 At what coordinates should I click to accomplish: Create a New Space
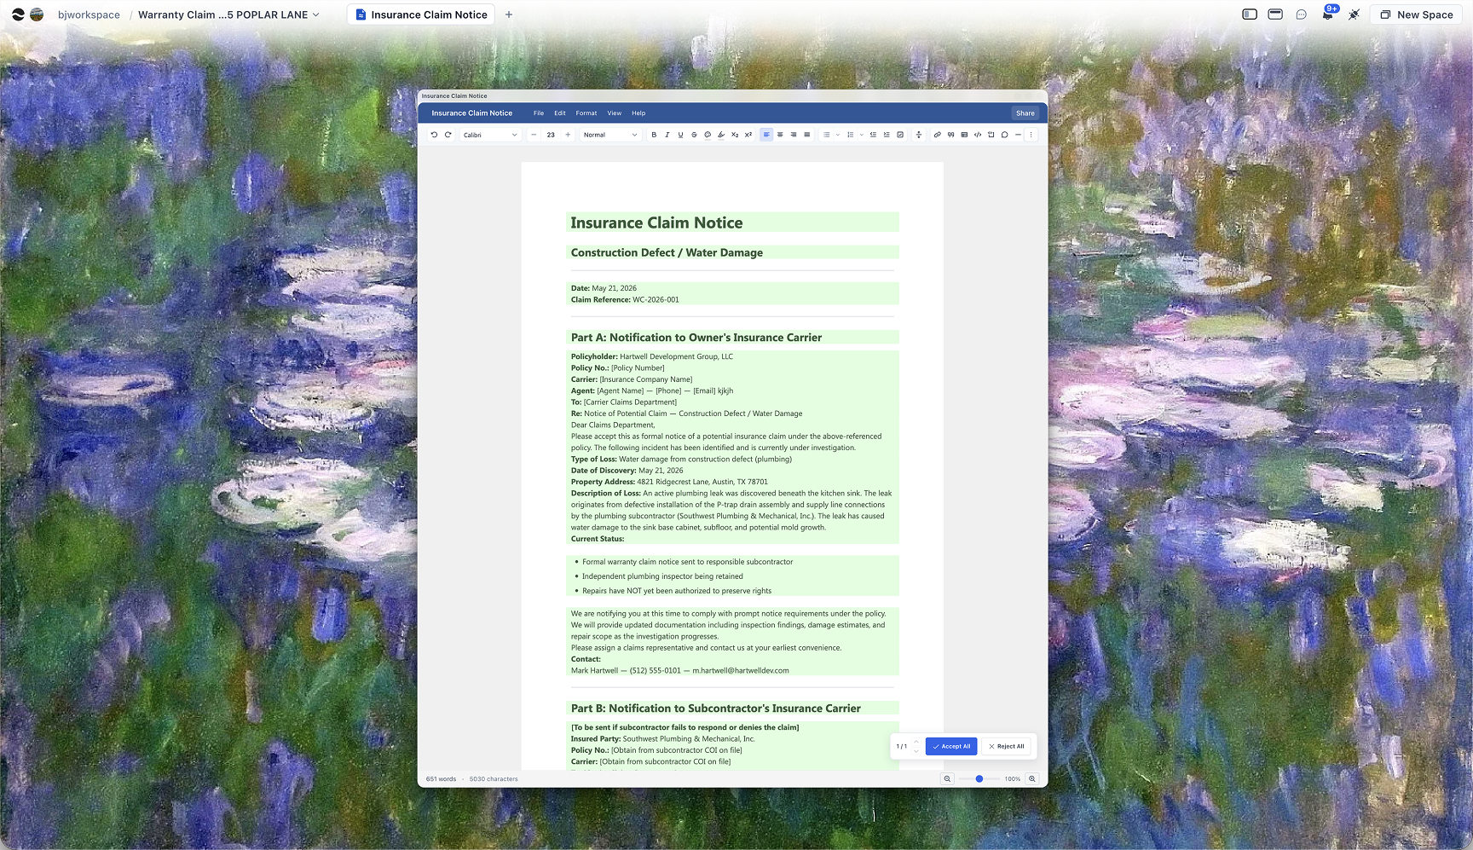click(x=1417, y=14)
